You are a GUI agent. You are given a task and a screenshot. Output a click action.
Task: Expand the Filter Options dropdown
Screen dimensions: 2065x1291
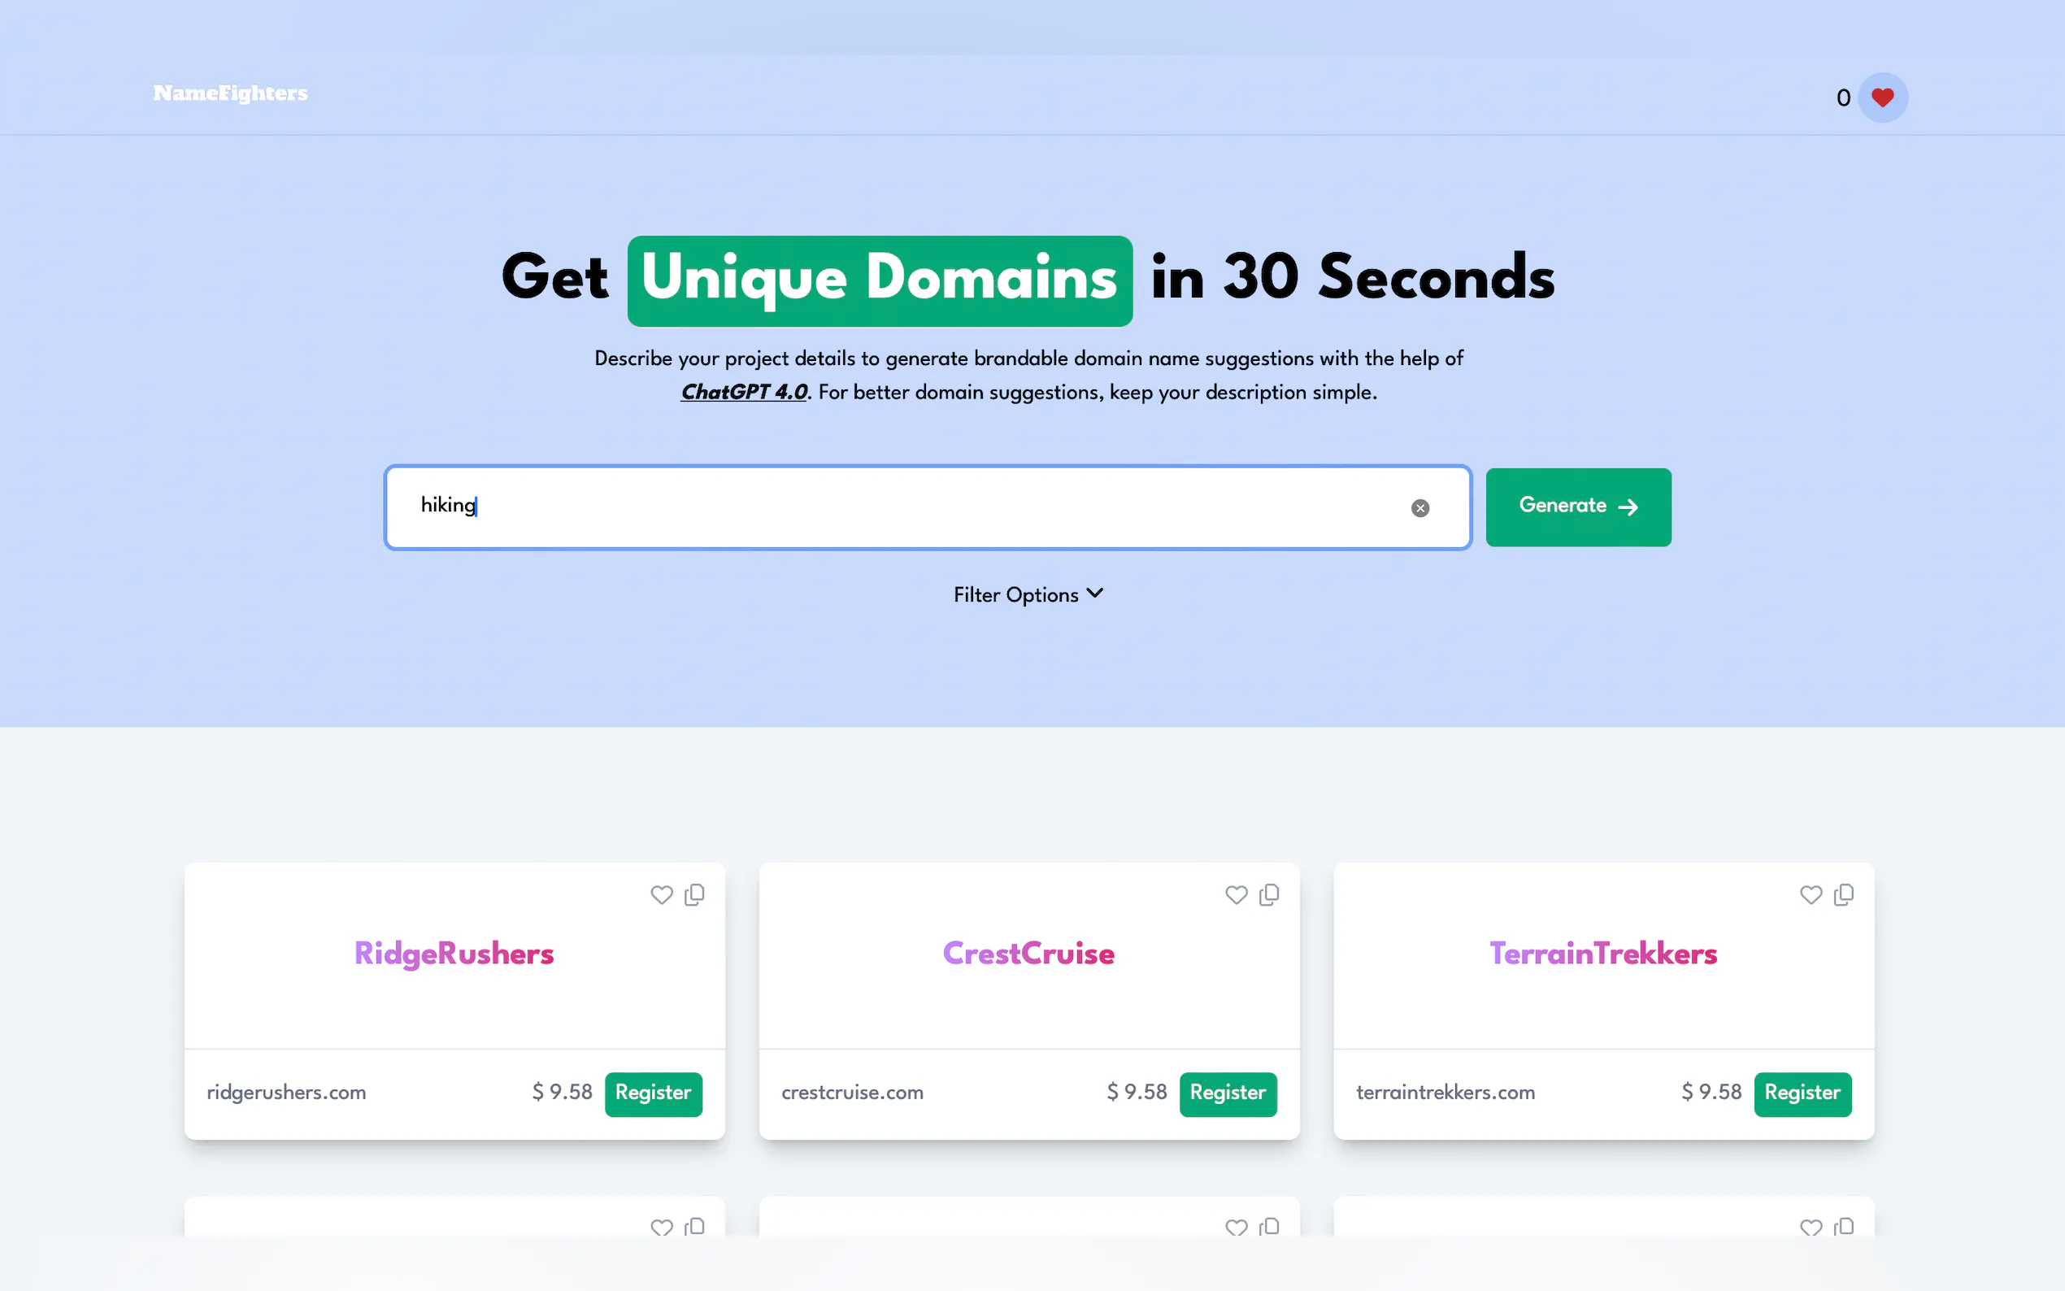pyautogui.click(x=1028, y=594)
